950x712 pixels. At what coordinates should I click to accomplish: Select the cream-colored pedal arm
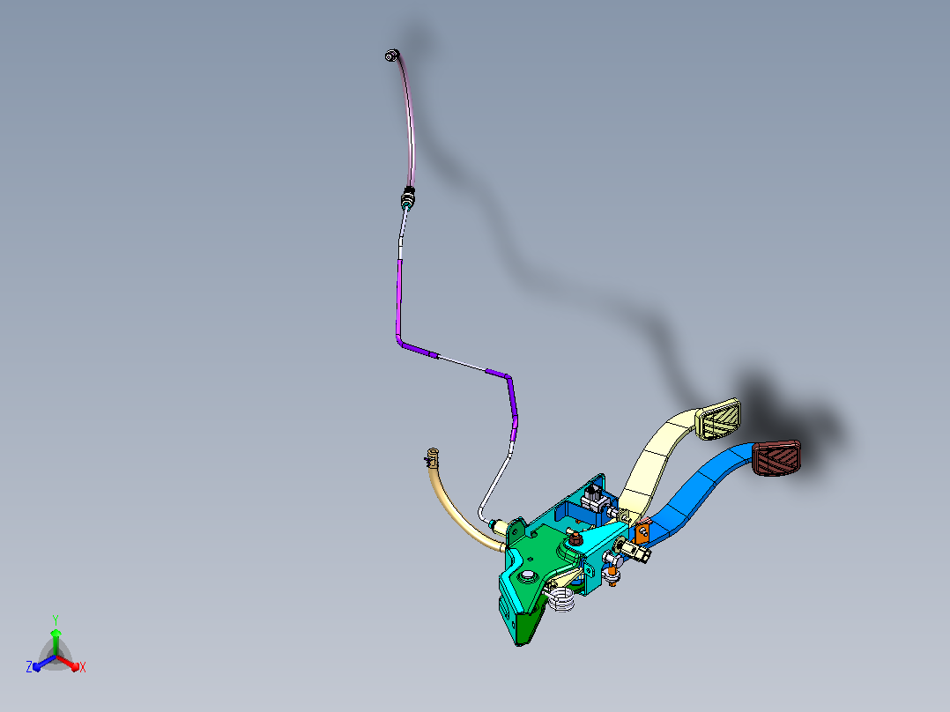(x=657, y=461)
